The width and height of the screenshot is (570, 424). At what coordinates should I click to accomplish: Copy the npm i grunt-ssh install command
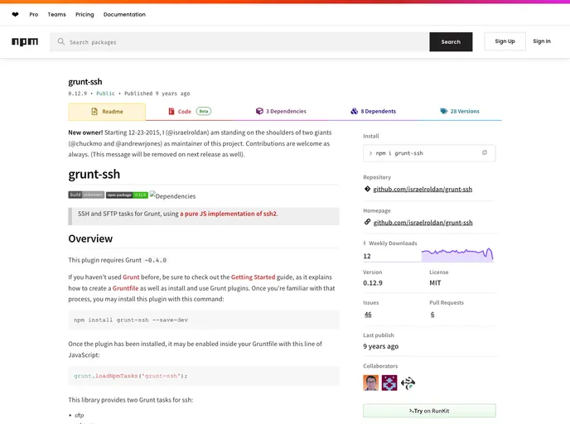[x=484, y=153]
